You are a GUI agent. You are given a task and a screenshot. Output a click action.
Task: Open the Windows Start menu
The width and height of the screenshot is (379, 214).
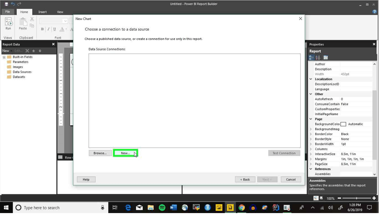(6, 208)
